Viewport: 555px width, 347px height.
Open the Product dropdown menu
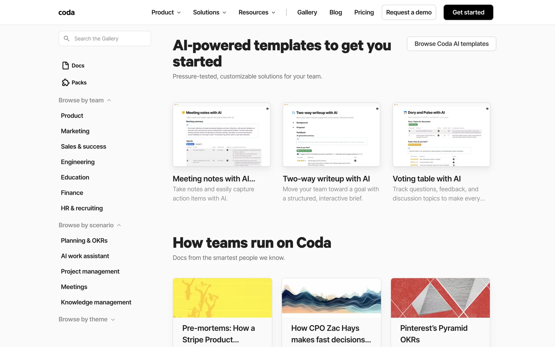166,12
